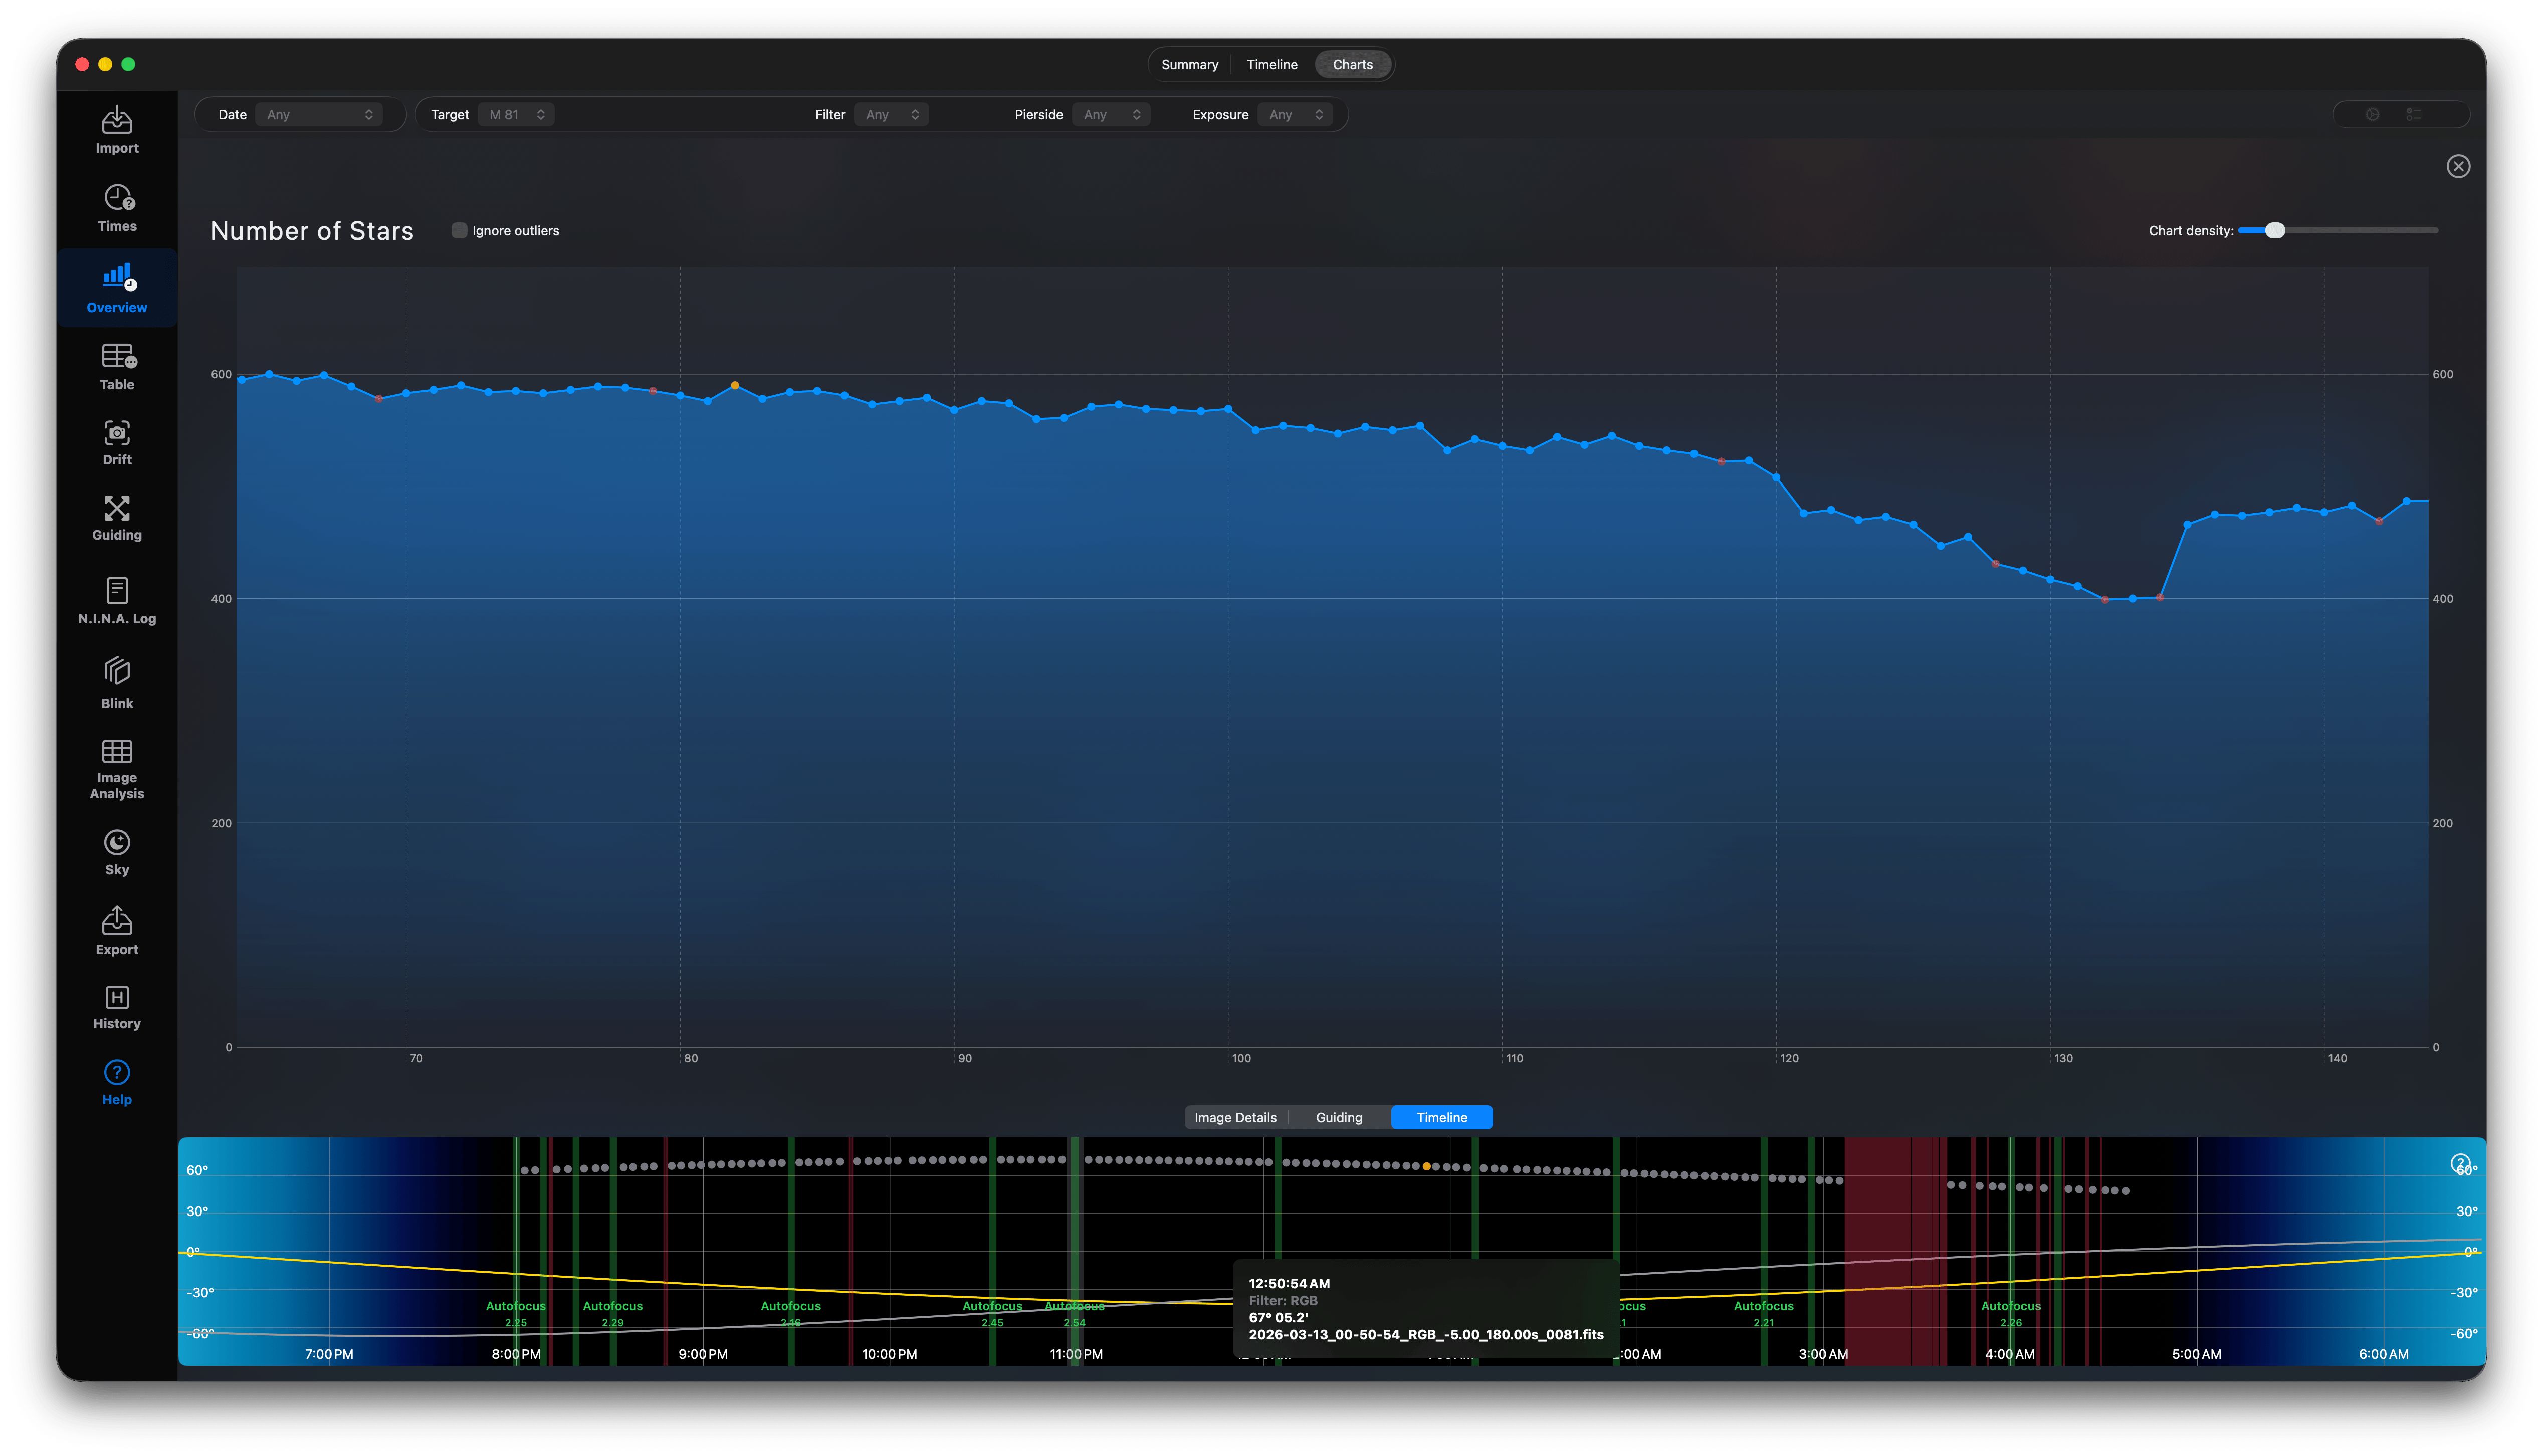Open the Blink image comparison tool
This screenshot has width=2543, height=1456.
[x=117, y=684]
